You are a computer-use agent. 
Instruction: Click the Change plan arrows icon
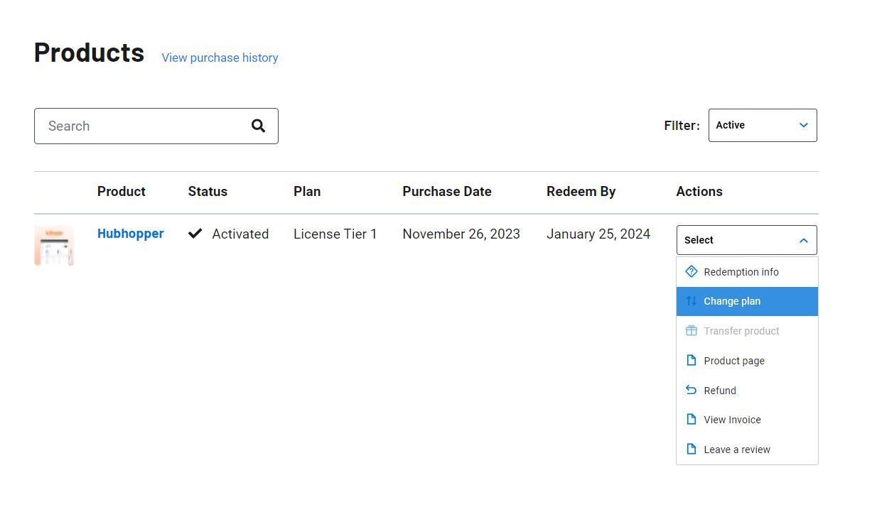pyautogui.click(x=691, y=301)
